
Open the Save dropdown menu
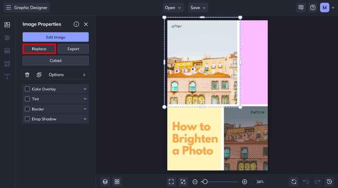pos(198,8)
